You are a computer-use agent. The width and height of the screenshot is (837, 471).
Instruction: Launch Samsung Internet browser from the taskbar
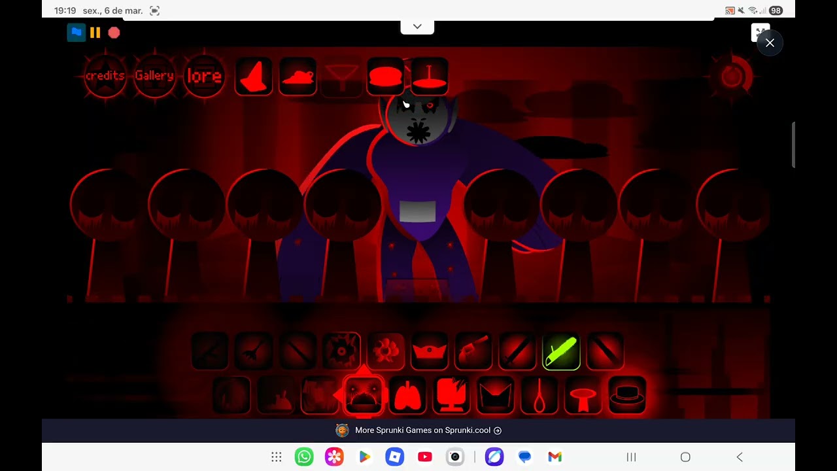click(x=494, y=457)
